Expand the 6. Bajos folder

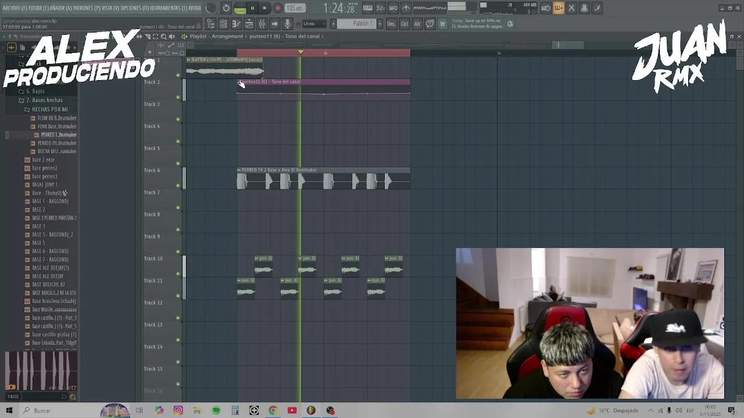[x=34, y=92]
